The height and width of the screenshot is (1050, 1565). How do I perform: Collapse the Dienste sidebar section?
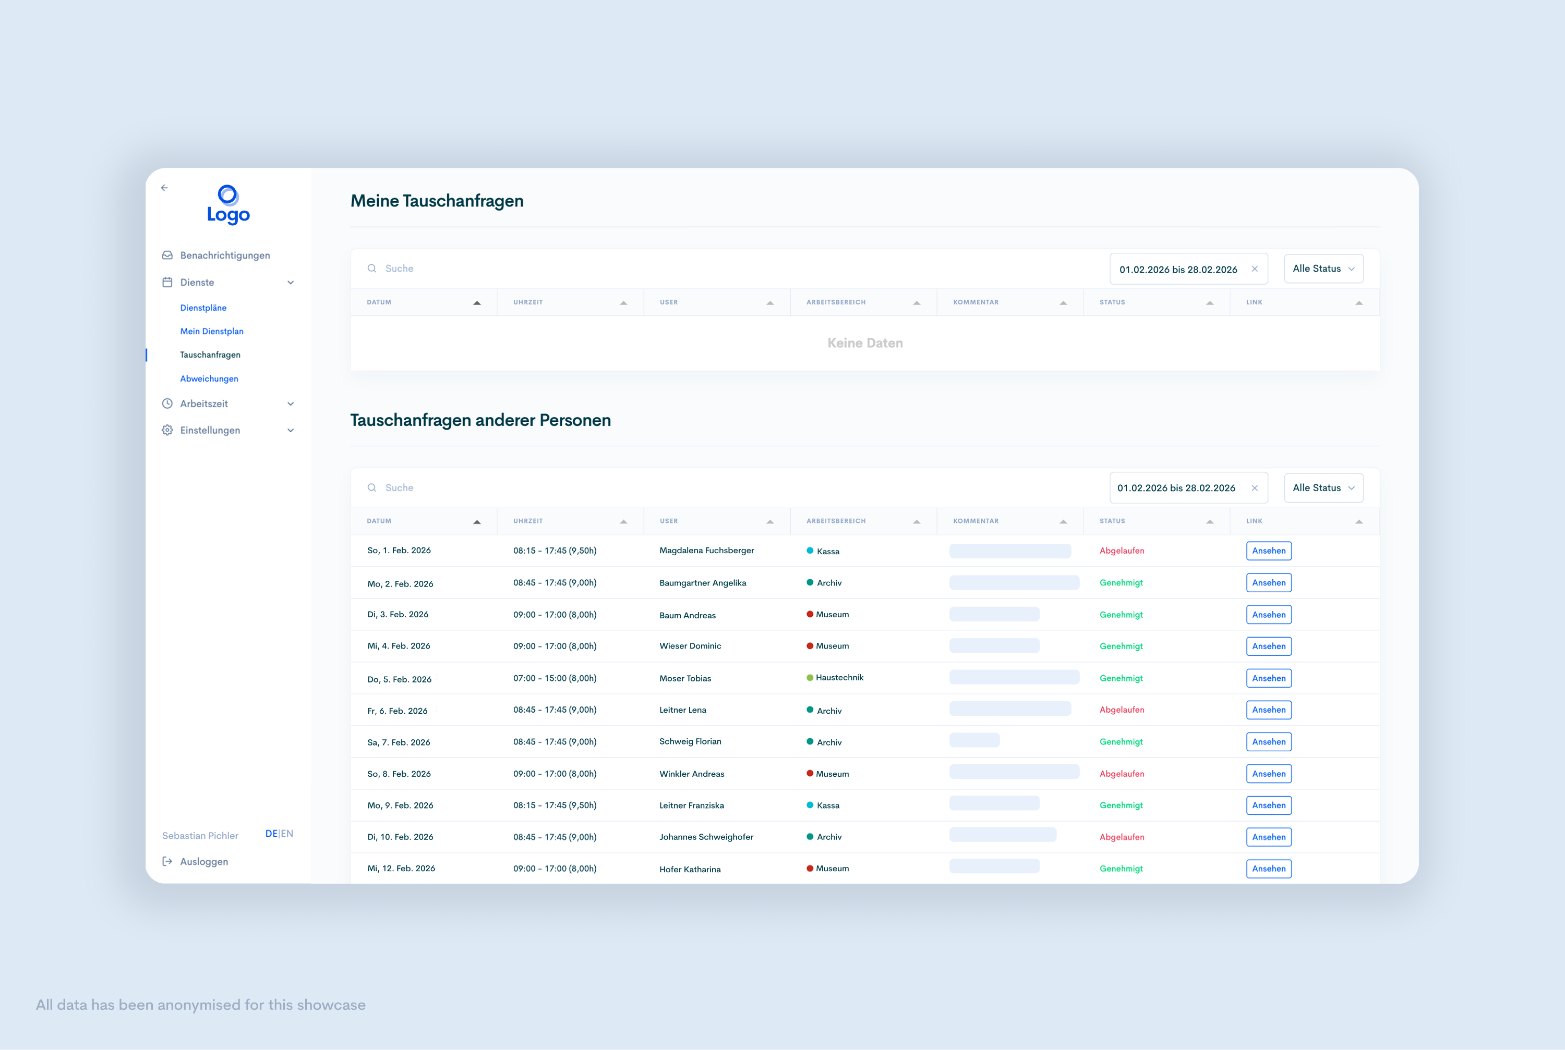click(290, 283)
